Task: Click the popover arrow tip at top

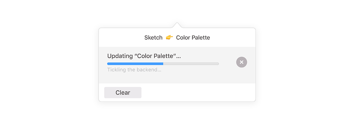Action: [x=177, y=24]
